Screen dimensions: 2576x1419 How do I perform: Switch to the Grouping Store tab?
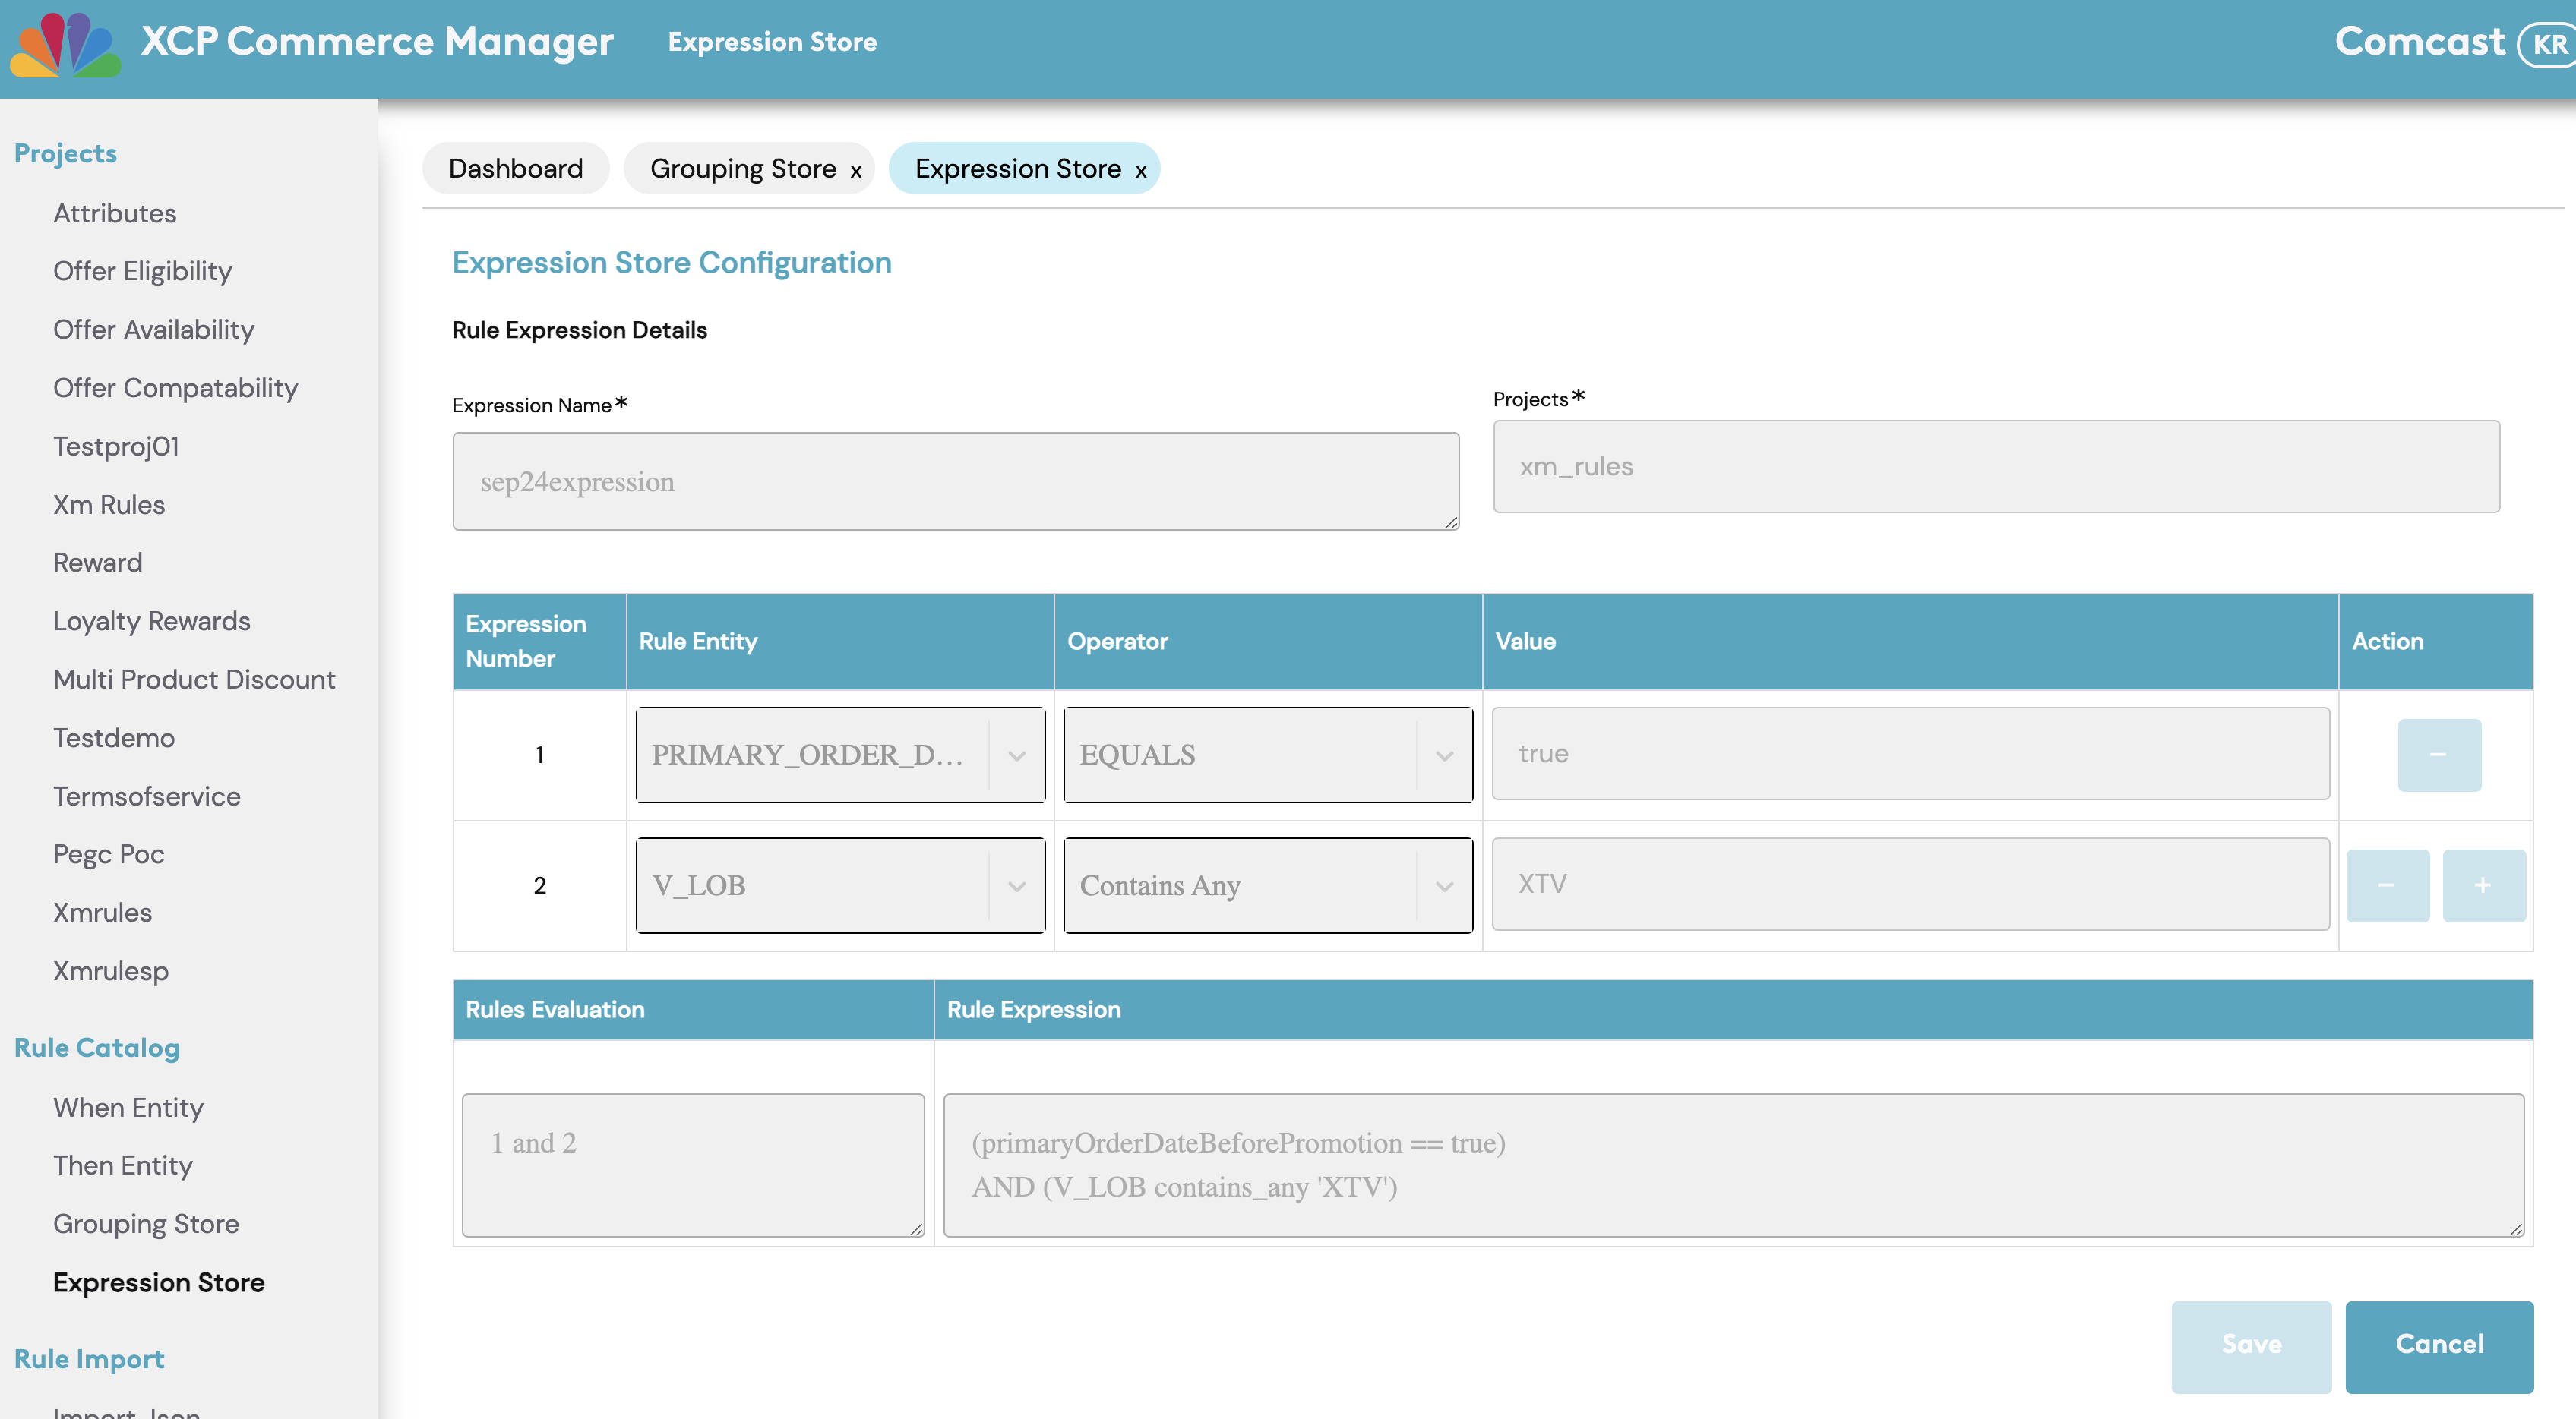[742, 168]
